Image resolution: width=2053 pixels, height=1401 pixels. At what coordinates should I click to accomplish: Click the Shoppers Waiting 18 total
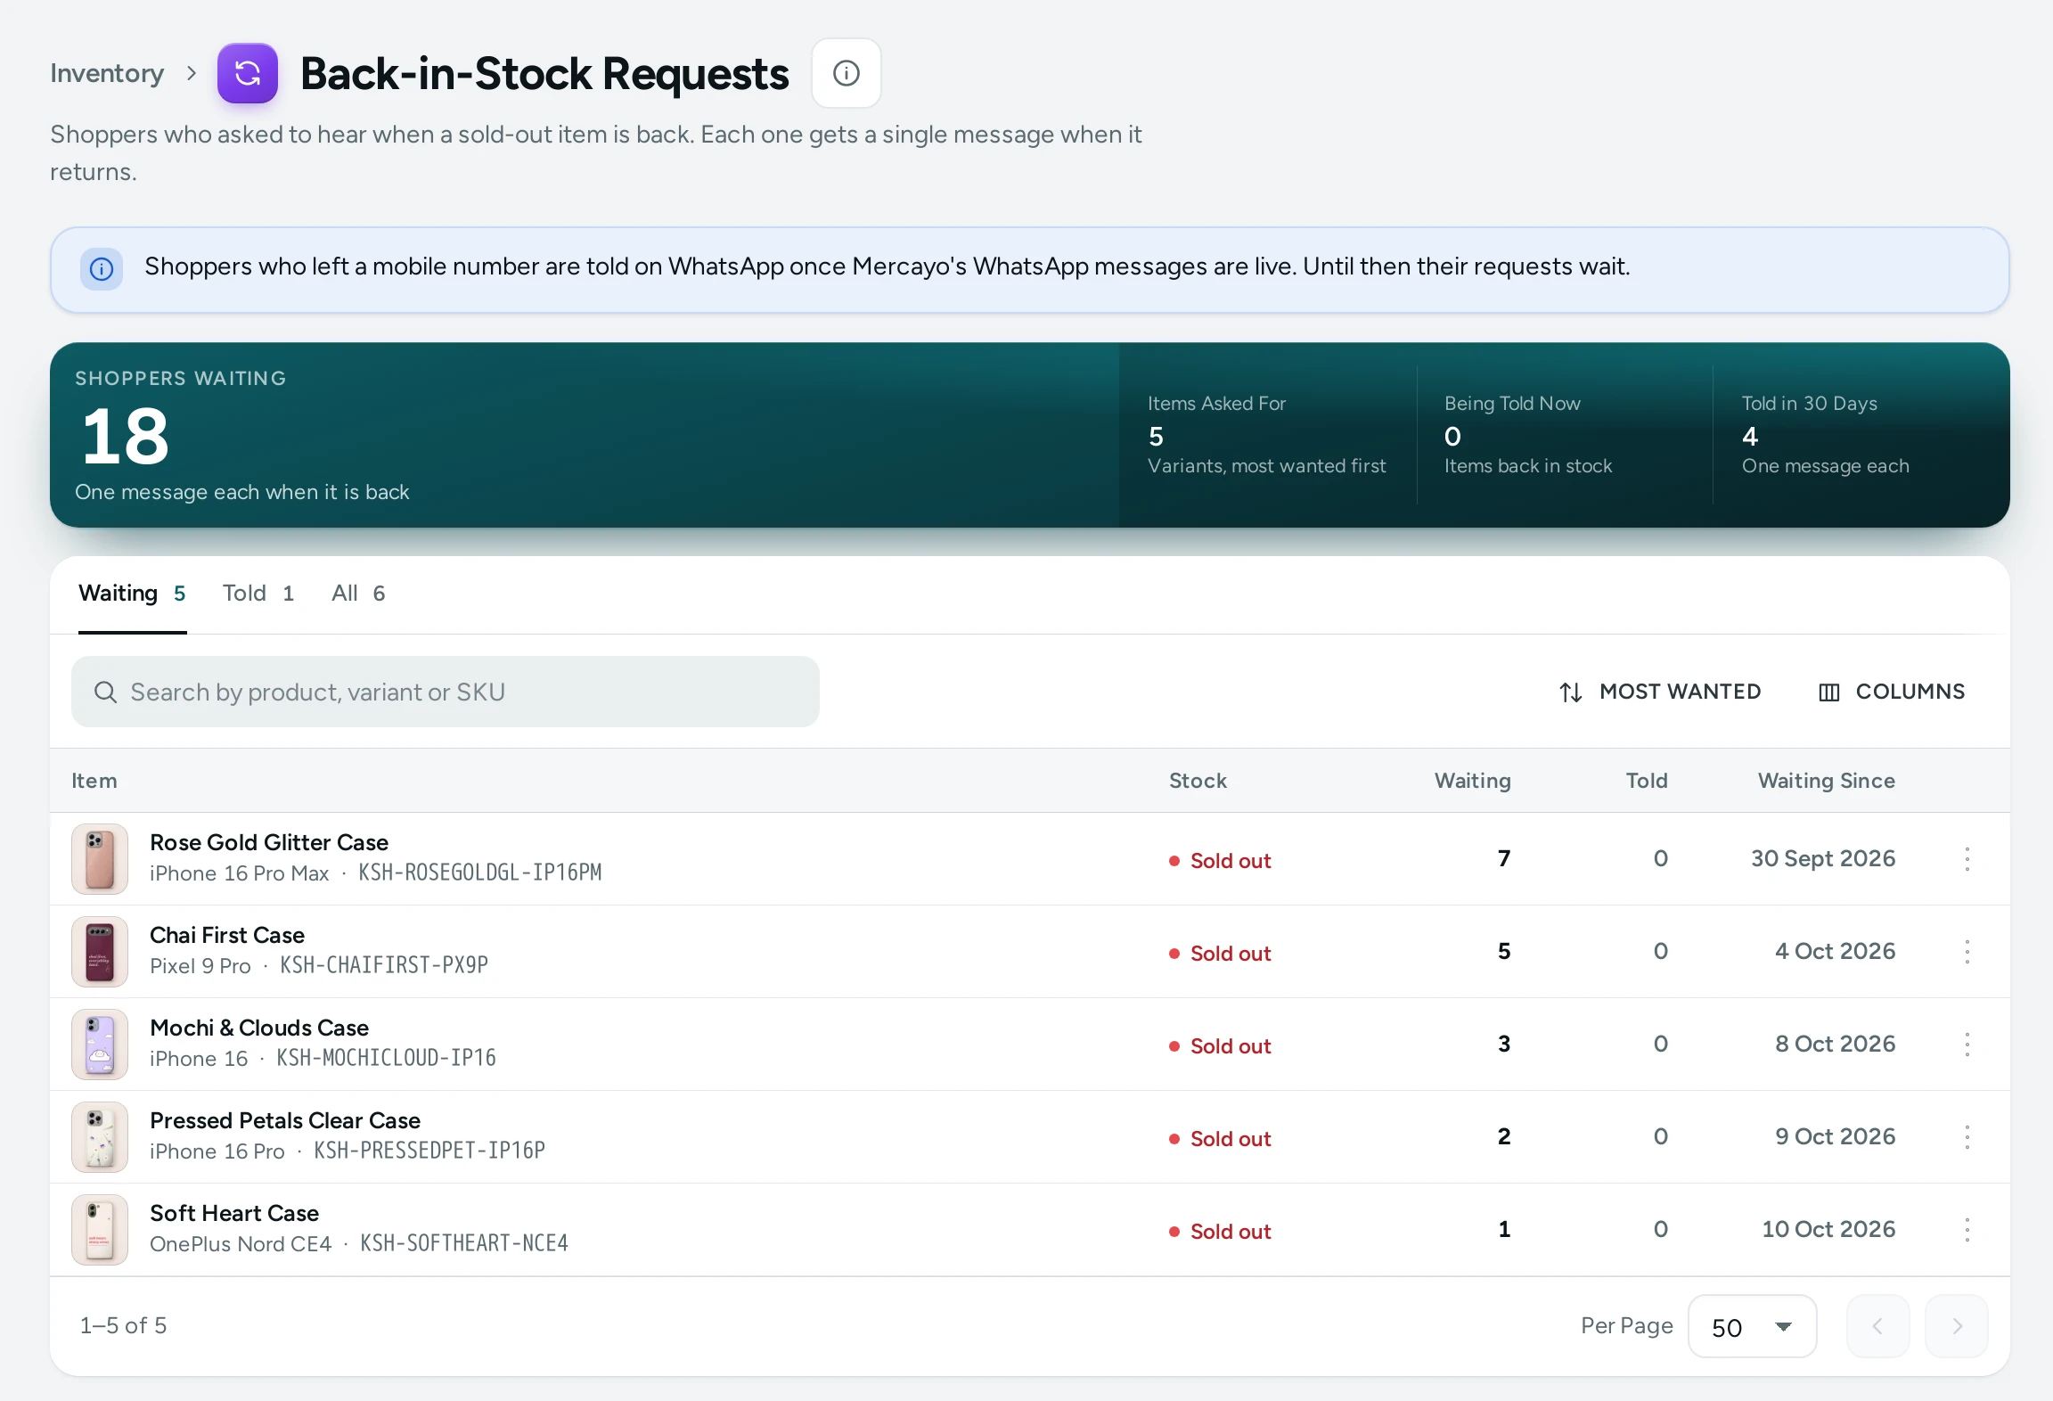click(x=126, y=437)
